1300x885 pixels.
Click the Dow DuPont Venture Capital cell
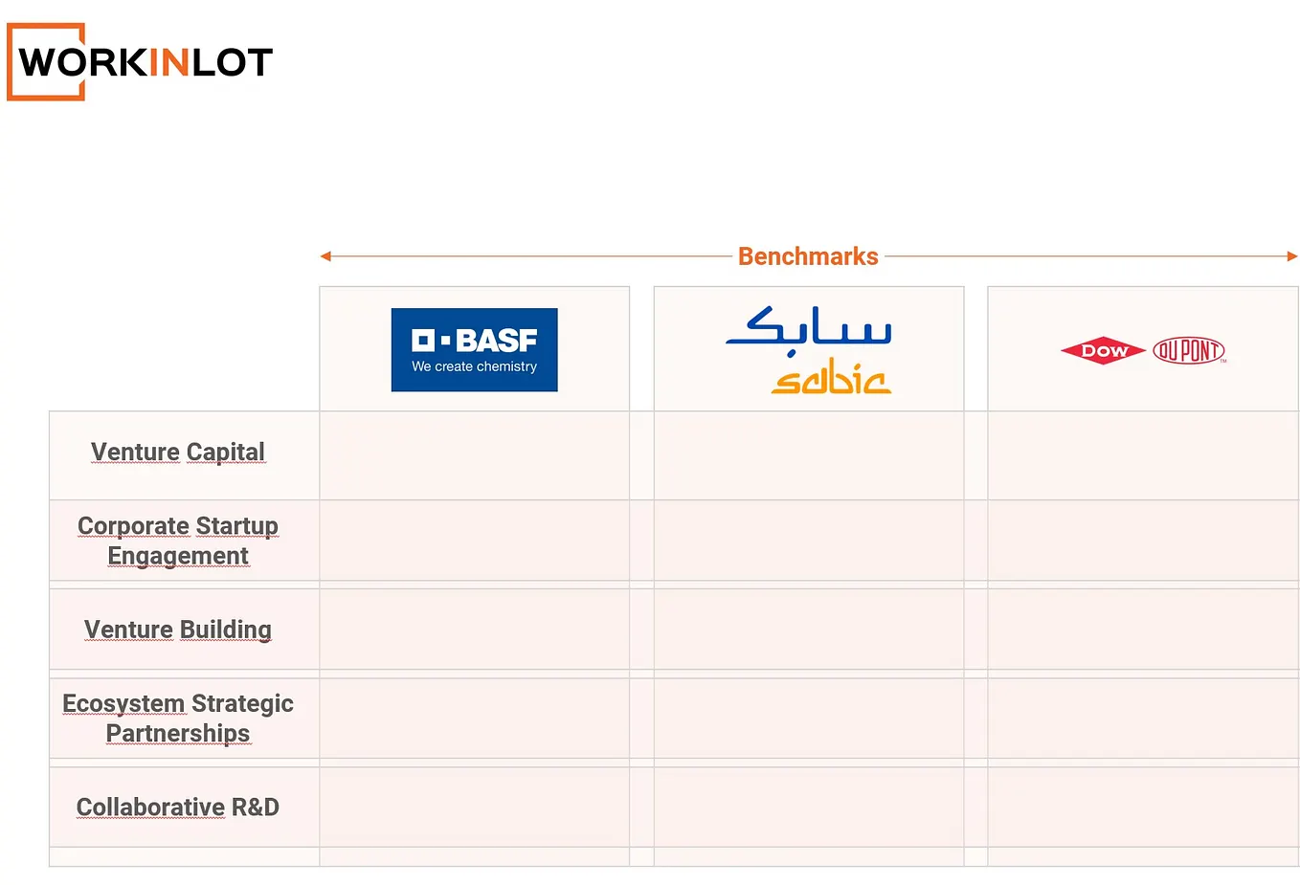1143,455
